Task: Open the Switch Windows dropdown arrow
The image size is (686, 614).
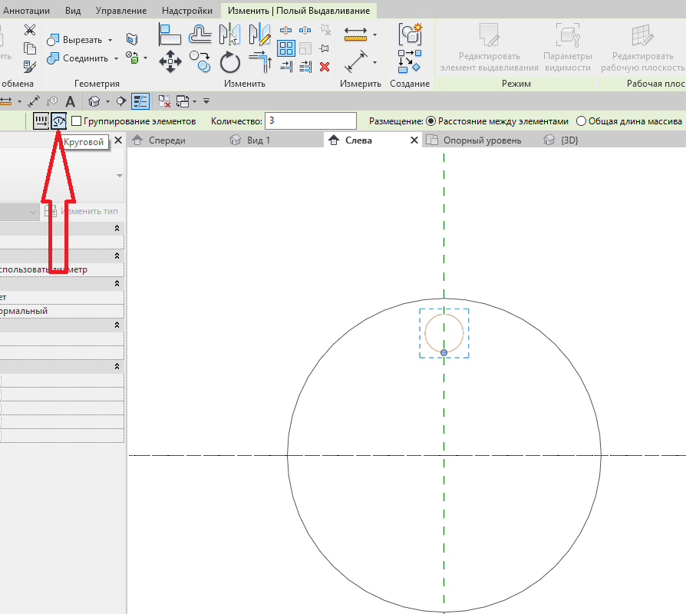Action: tap(194, 101)
